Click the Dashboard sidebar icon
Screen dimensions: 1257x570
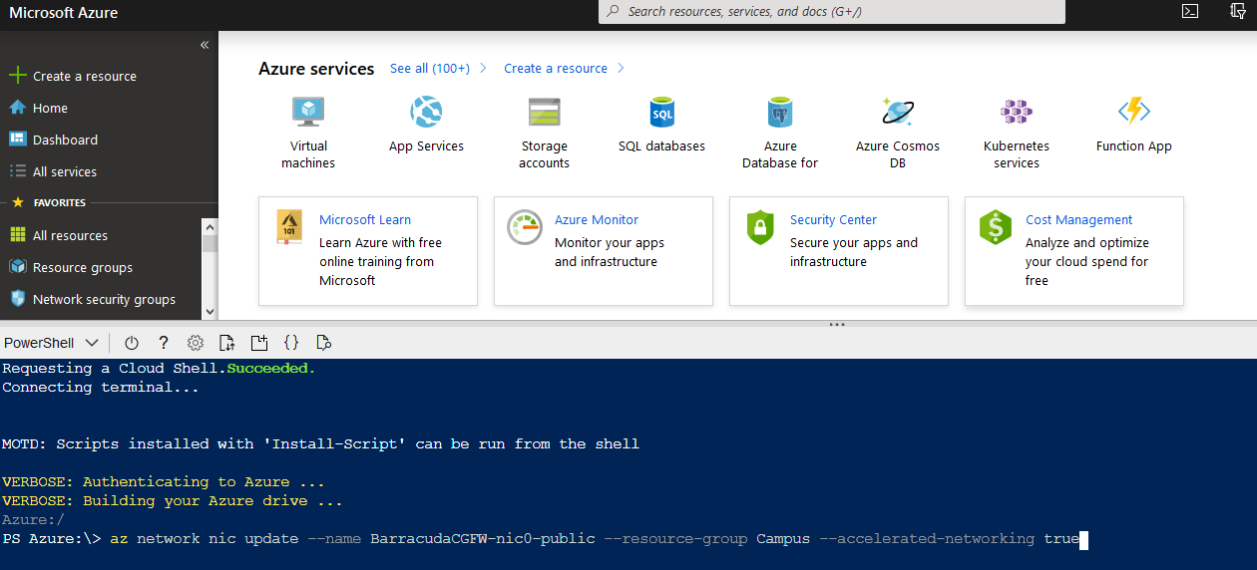[x=17, y=140]
